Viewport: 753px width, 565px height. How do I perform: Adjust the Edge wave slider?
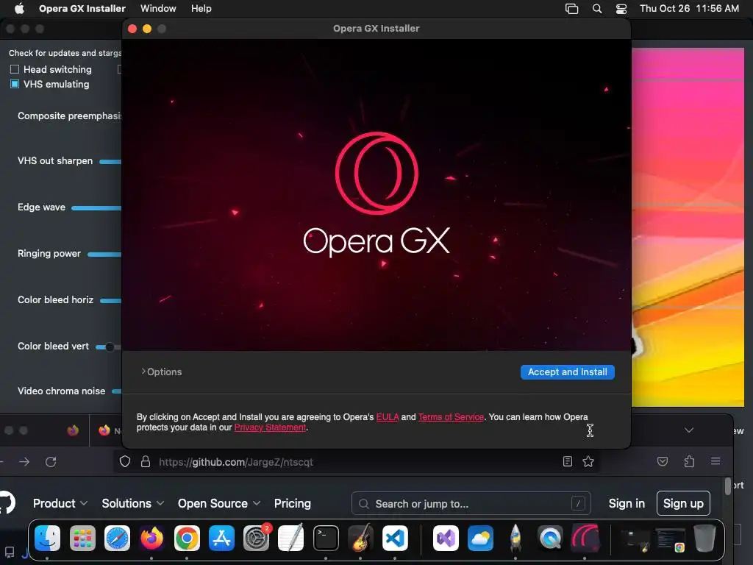coord(96,208)
